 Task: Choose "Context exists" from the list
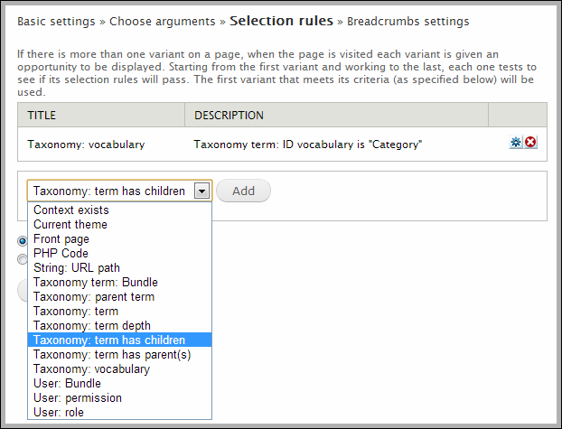coord(70,210)
